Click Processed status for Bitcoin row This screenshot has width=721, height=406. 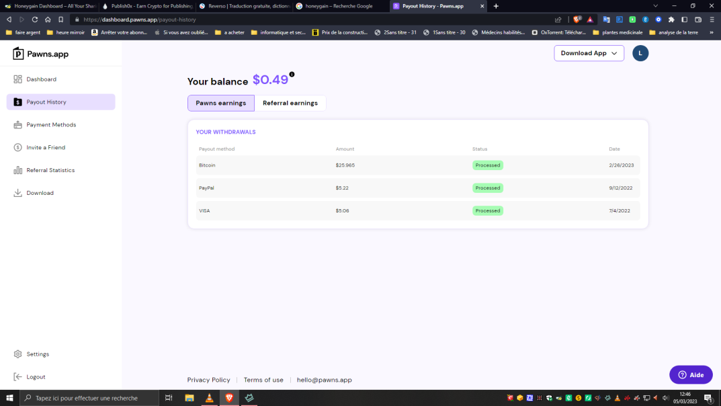487,165
